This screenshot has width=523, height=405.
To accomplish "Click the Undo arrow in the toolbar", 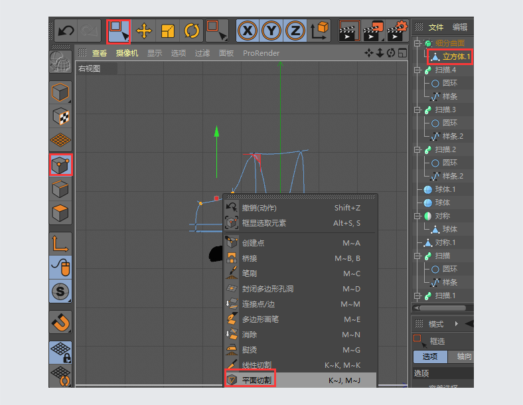I will coord(66,31).
